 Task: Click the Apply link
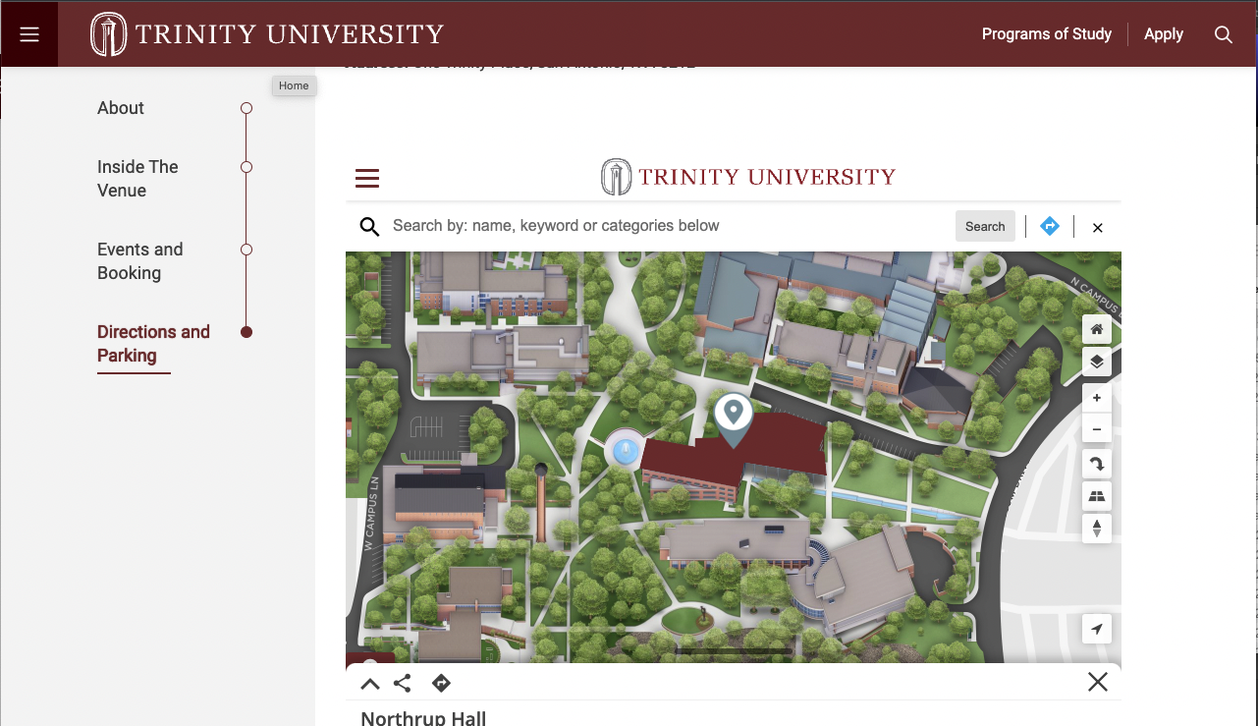coord(1164,34)
